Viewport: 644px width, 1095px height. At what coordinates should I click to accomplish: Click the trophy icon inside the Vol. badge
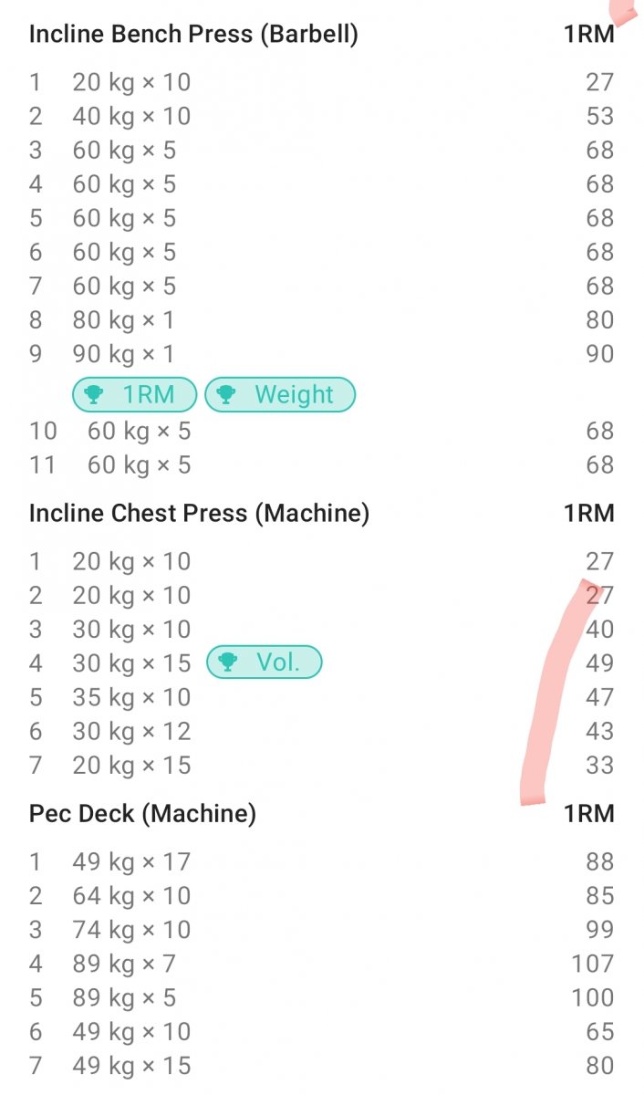coord(228,662)
